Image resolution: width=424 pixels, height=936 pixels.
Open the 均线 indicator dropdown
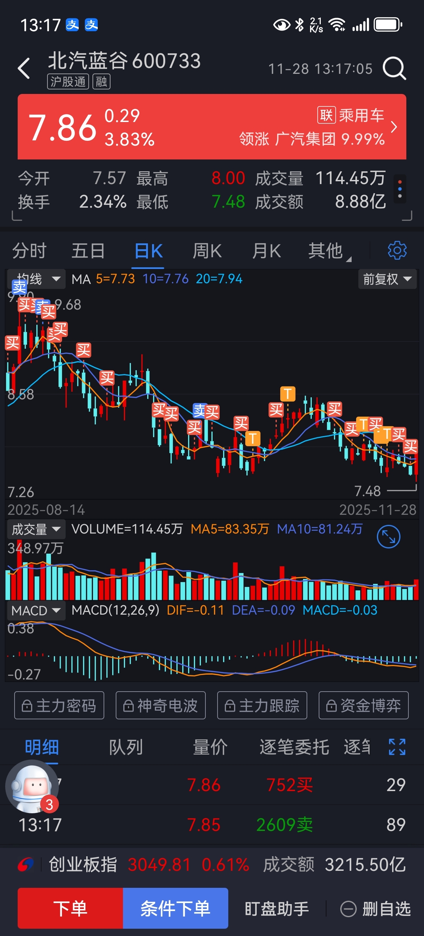(36, 279)
